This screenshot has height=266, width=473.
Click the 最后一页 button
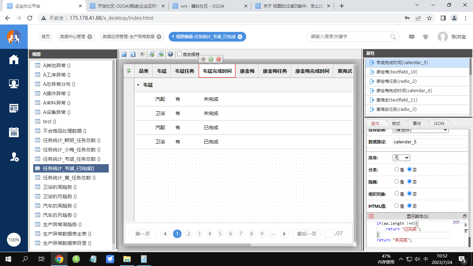click(x=306, y=234)
